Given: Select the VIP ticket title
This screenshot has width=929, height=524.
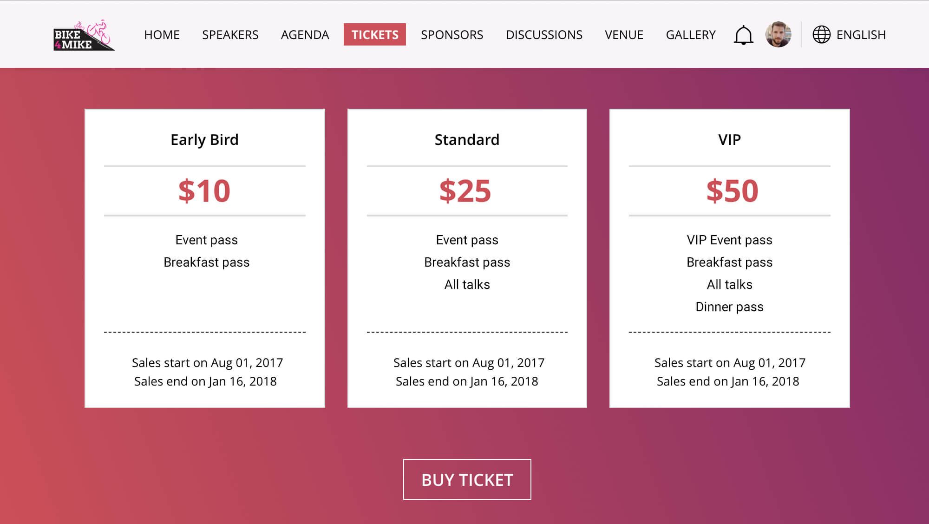Looking at the screenshot, I should [x=729, y=140].
